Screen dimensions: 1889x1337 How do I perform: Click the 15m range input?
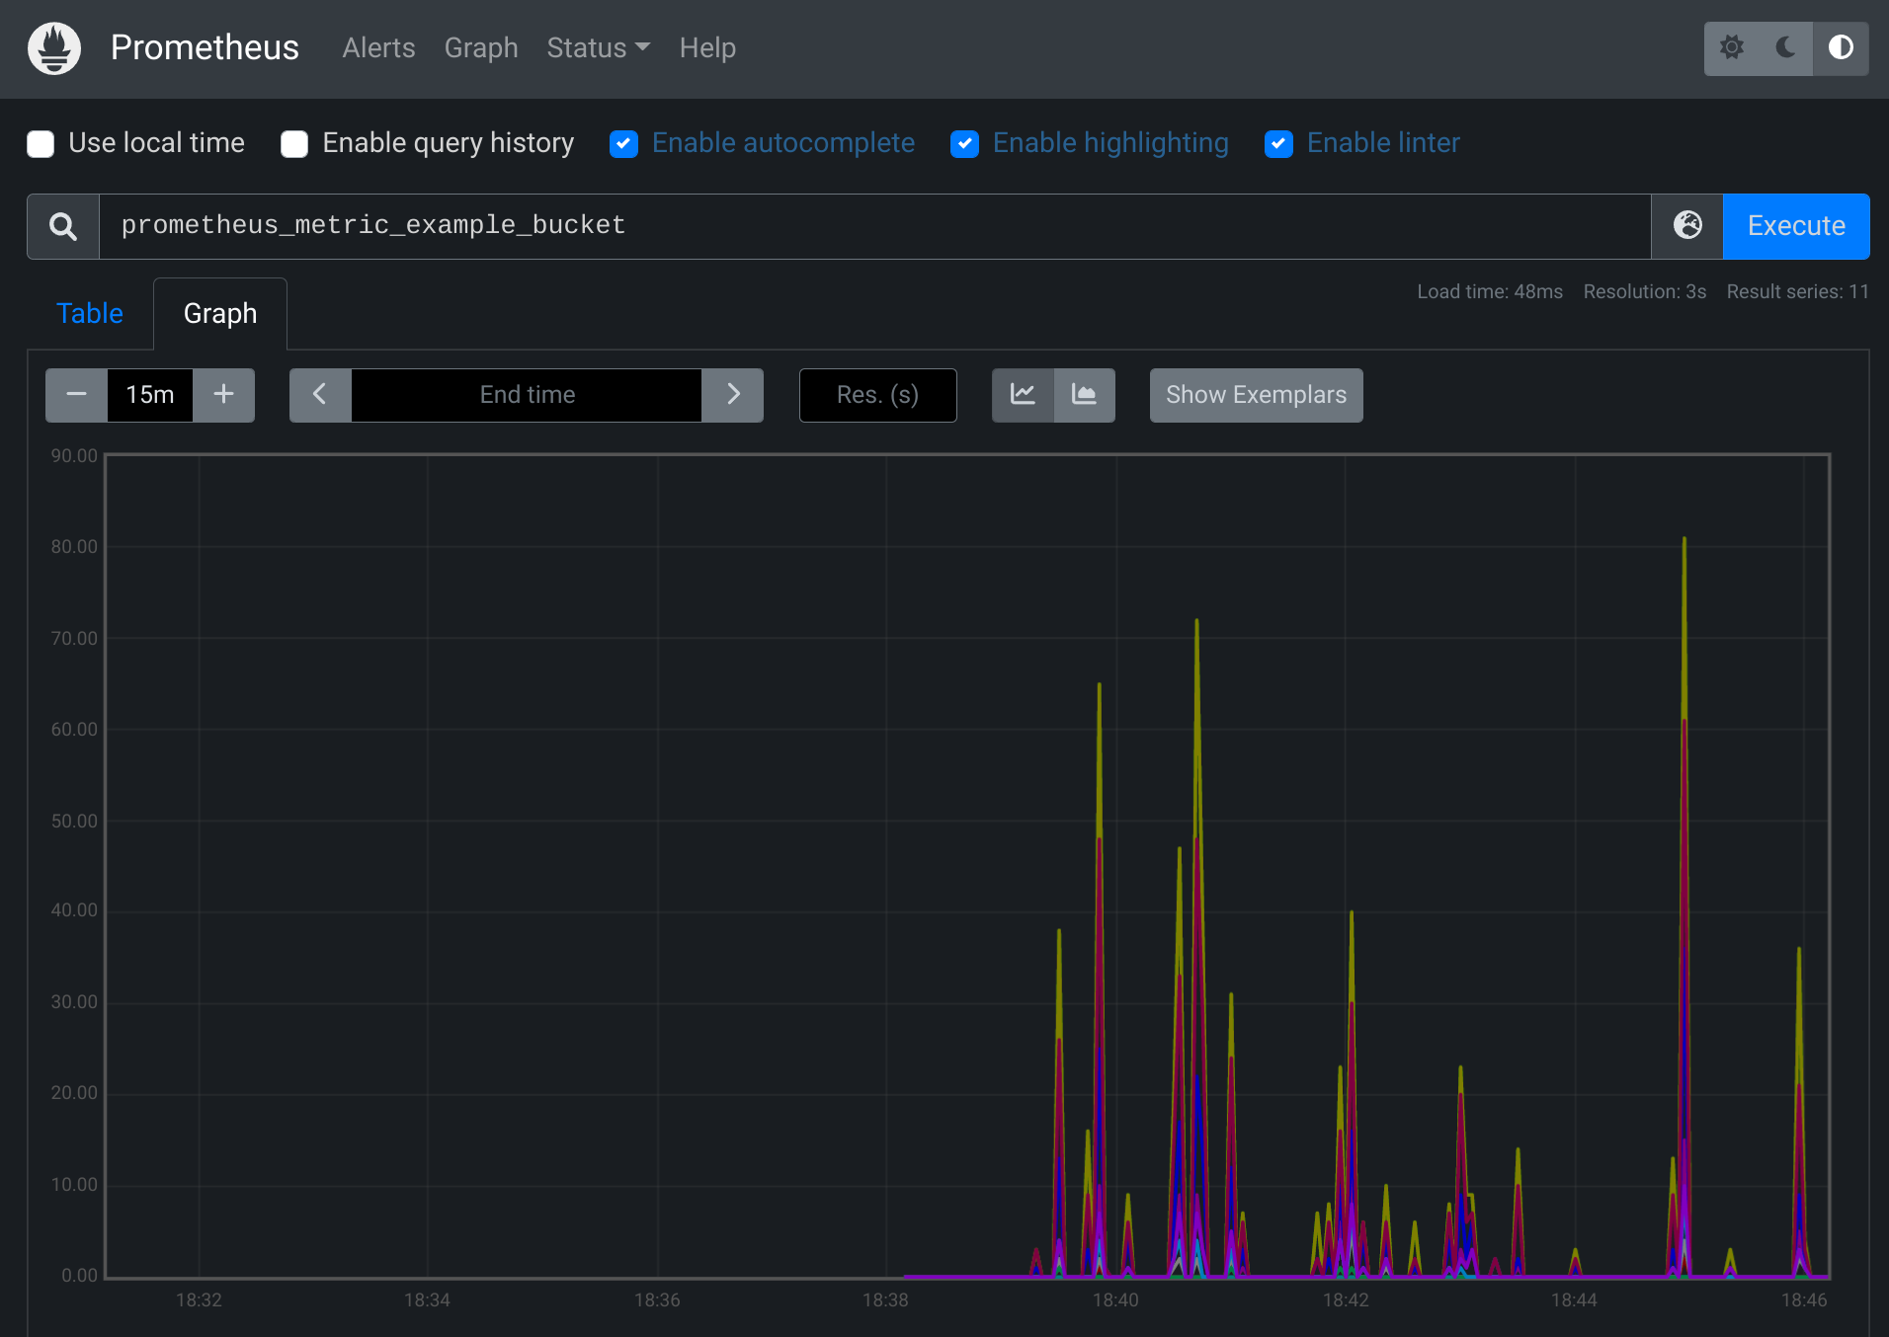click(x=150, y=395)
